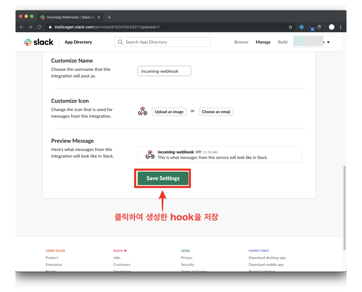Screen dimensions: 362x292
Task: Click the LEGAL footer heading
Action: [186, 251]
